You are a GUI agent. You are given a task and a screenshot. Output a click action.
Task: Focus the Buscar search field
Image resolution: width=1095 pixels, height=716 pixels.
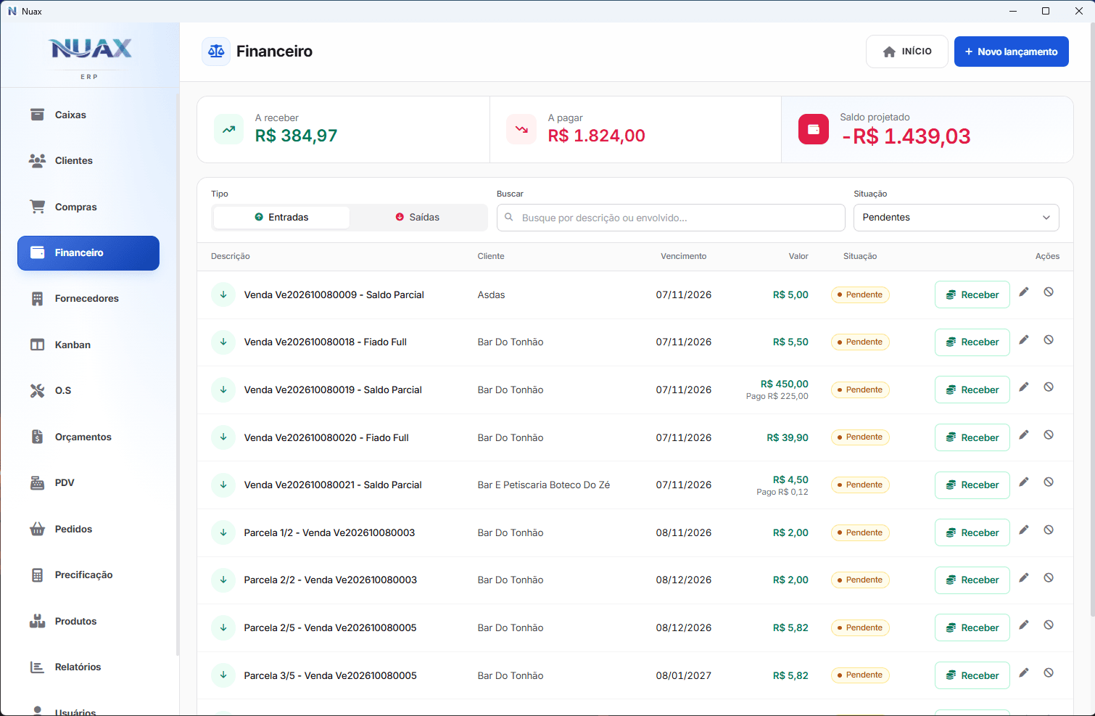point(671,218)
